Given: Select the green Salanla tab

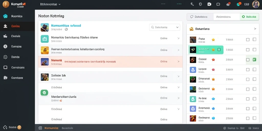Looking at the screenshot, I should point(249,17).
